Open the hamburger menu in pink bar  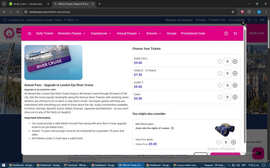pyautogui.click(x=30, y=34)
